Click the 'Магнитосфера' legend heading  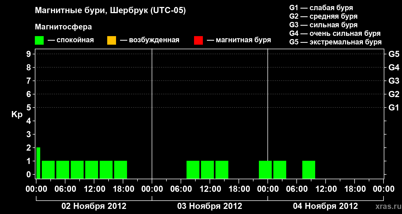[x=63, y=27]
